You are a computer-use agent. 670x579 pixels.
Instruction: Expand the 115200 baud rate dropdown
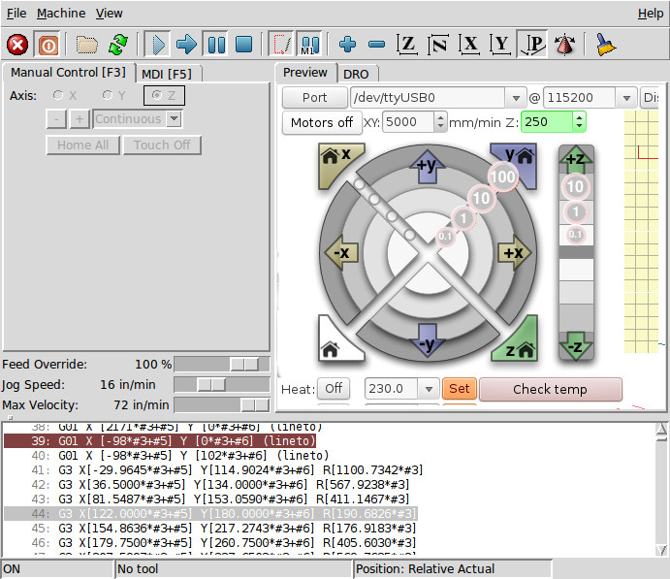[x=626, y=98]
